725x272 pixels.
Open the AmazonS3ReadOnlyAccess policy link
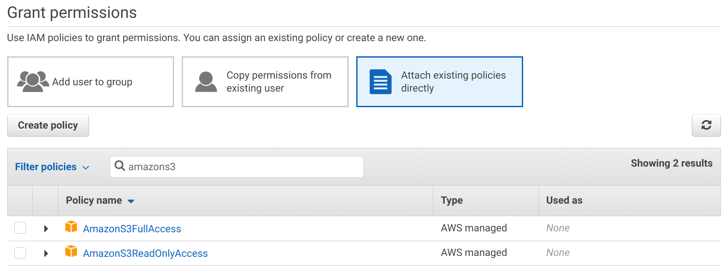pyautogui.click(x=145, y=253)
